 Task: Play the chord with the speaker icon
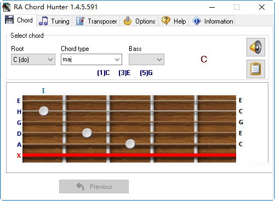point(256,47)
